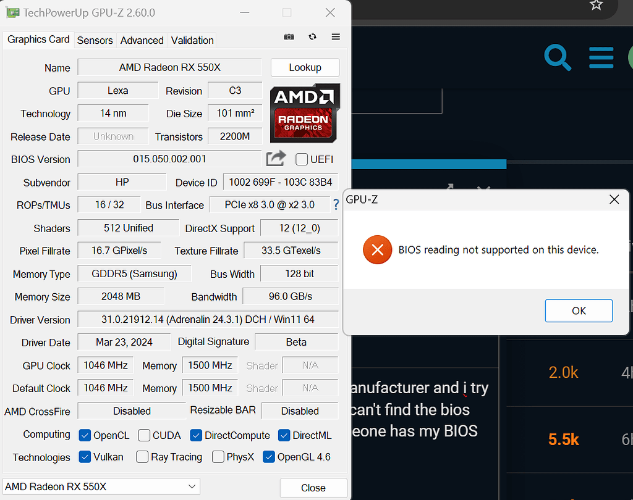Click the Device ID field 1002 699F
The width and height of the screenshot is (633, 500).
[281, 182]
